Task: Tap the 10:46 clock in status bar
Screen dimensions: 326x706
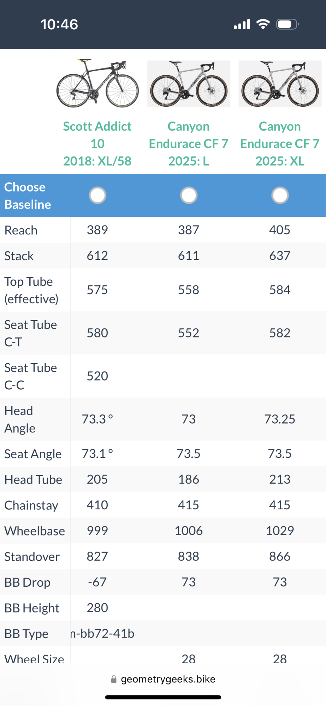Action: point(59,24)
